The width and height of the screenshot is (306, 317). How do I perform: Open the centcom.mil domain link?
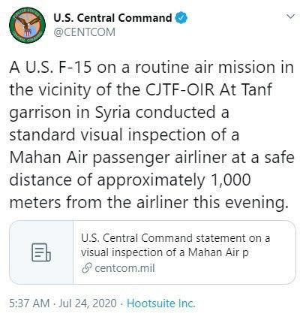pos(124,268)
